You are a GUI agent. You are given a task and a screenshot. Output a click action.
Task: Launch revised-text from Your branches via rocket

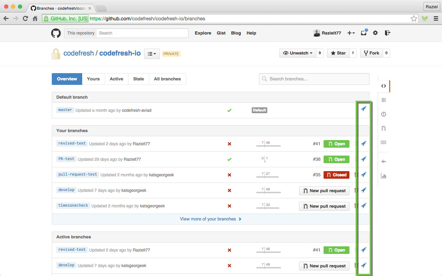coord(364,144)
